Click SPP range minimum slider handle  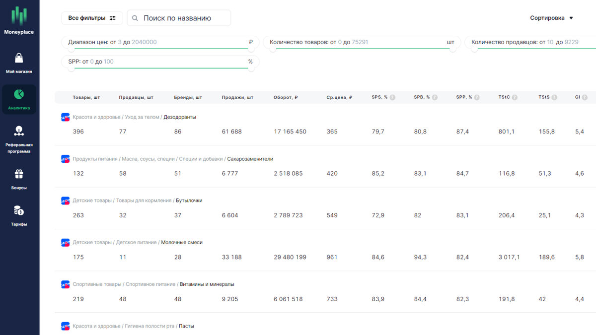(x=72, y=68)
